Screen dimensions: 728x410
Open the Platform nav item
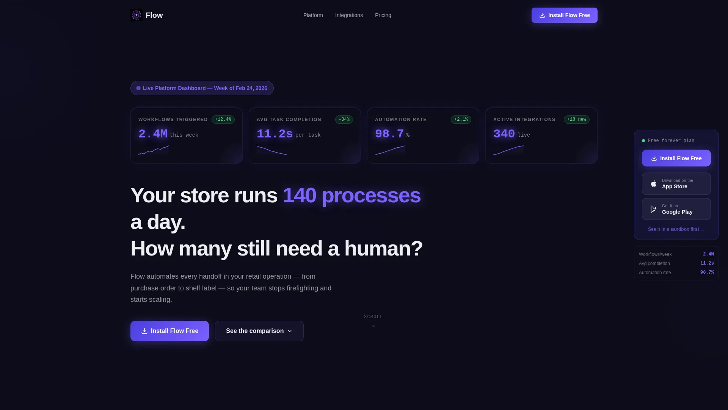click(313, 15)
